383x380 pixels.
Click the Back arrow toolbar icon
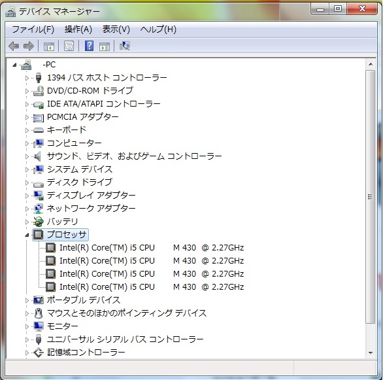coord(14,46)
